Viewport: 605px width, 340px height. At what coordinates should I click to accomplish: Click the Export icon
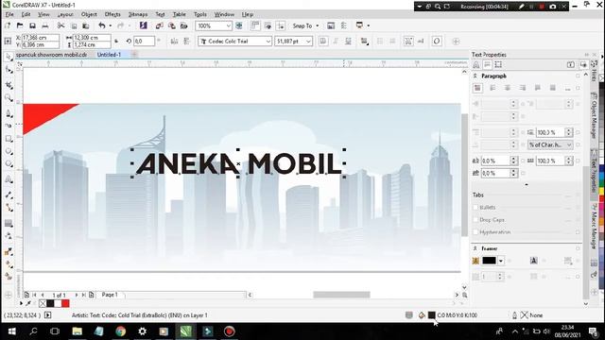(172, 25)
